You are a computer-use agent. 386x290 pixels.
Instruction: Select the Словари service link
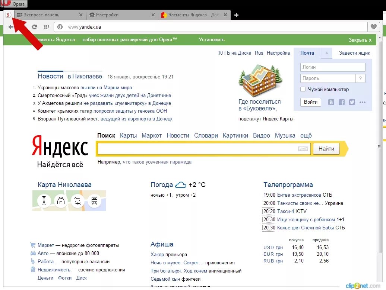point(206,136)
